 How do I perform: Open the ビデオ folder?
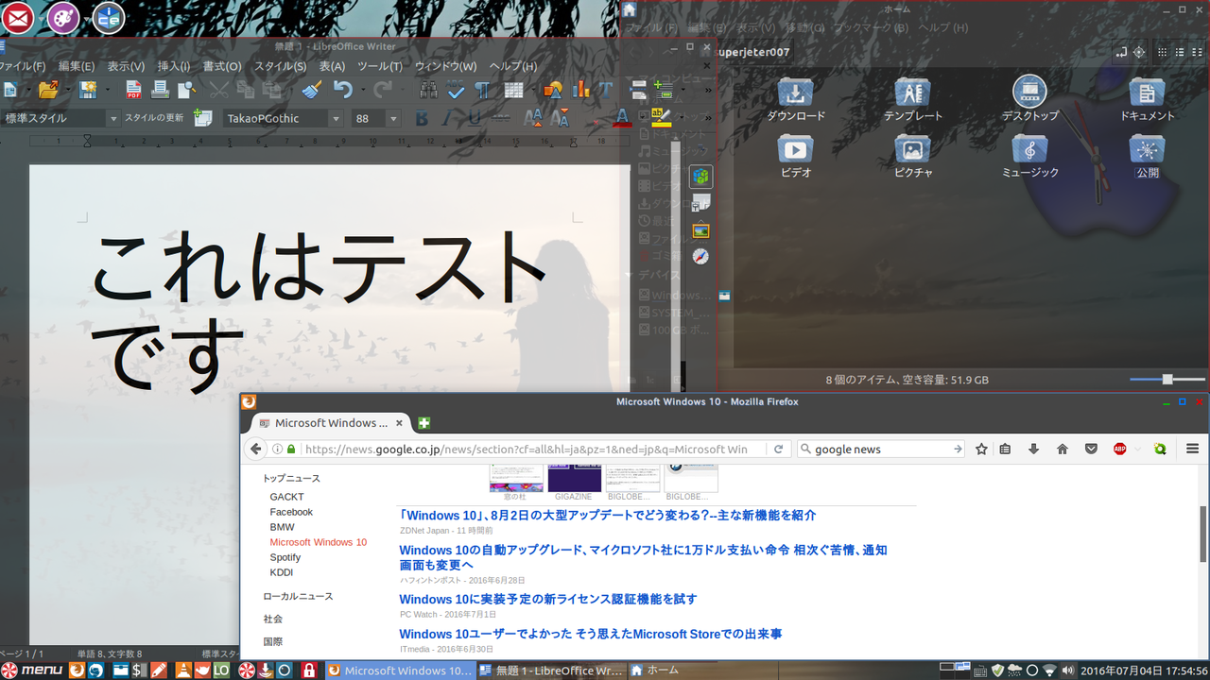click(x=796, y=157)
